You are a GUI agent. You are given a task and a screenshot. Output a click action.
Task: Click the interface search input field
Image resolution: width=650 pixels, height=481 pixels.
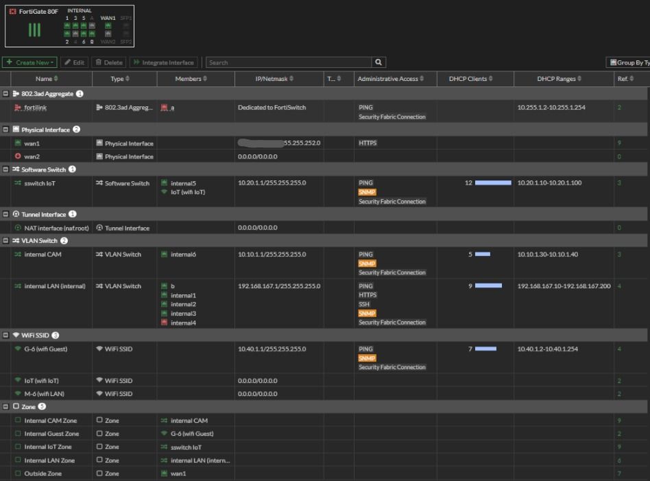pyautogui.click(x=289, y=62)
